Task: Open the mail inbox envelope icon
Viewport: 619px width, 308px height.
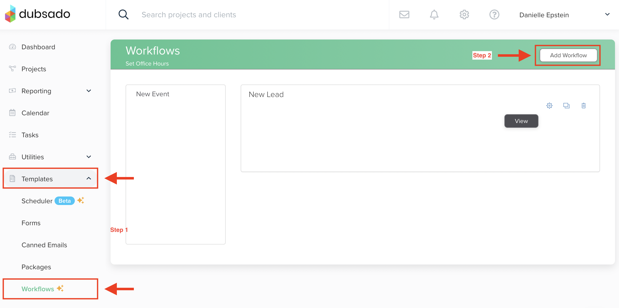Action: pos(404,14)
